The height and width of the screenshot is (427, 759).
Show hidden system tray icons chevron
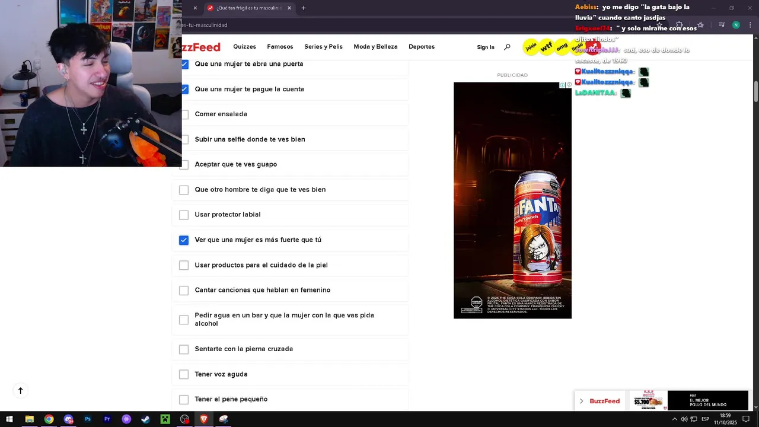tap(674, 419)
